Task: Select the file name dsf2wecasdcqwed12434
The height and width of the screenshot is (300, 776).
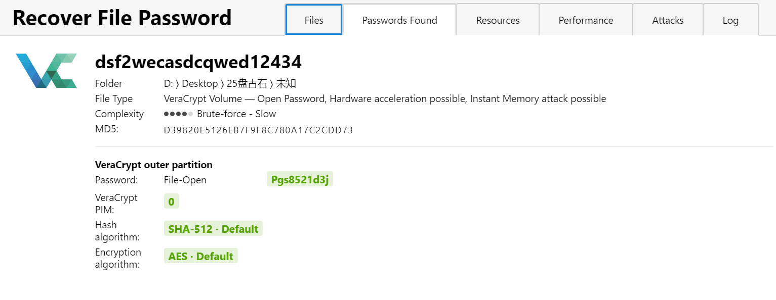Action: (198, 62)
